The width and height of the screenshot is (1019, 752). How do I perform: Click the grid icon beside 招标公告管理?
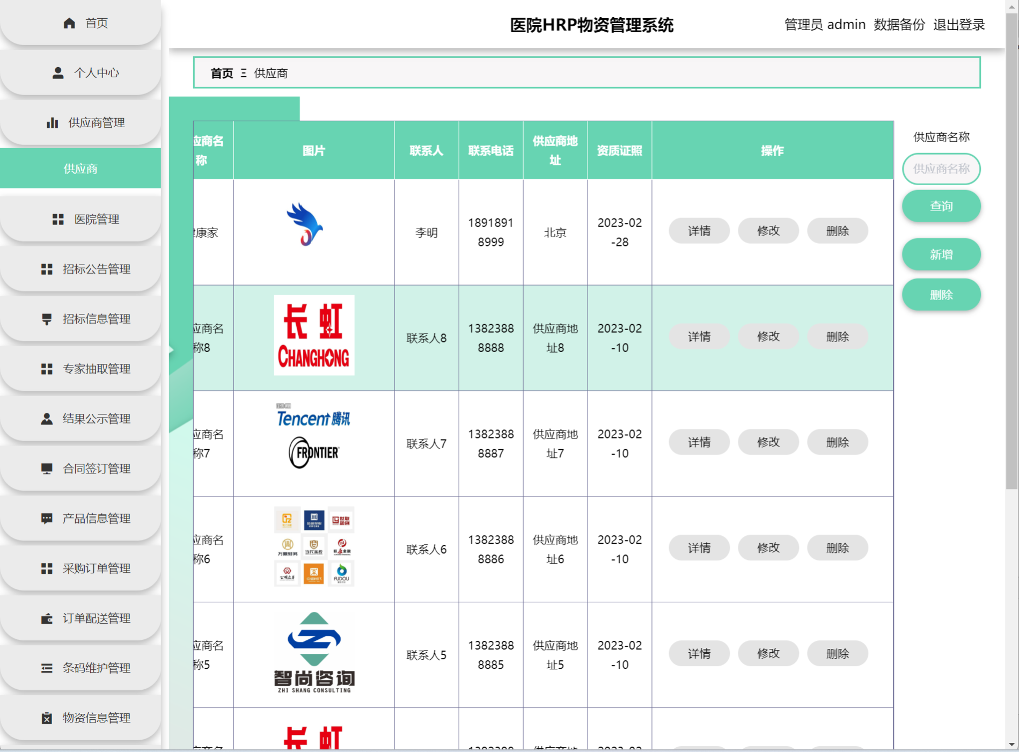[x=47, y=269]
